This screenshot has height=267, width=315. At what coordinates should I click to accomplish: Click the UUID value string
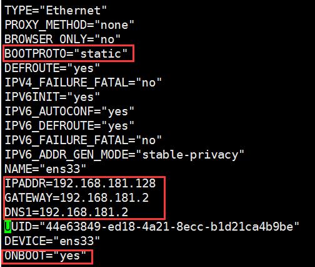coord(169,226)
